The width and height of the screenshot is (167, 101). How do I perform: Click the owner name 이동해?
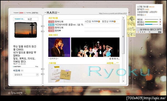point(17,71)
